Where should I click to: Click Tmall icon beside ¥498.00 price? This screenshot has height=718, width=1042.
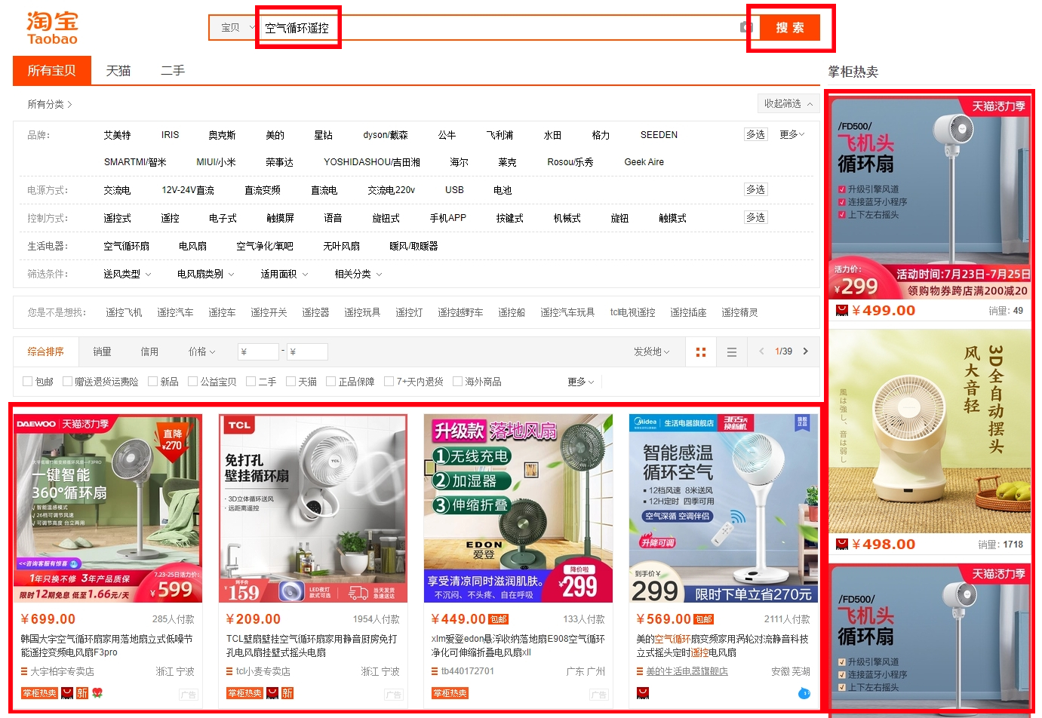coord(842,544)
